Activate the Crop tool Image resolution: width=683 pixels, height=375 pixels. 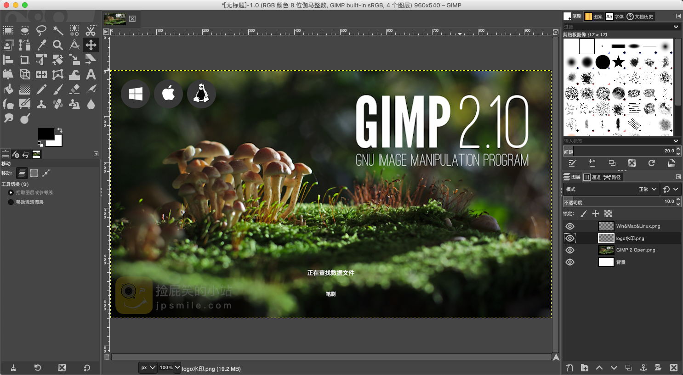(25, 60)
